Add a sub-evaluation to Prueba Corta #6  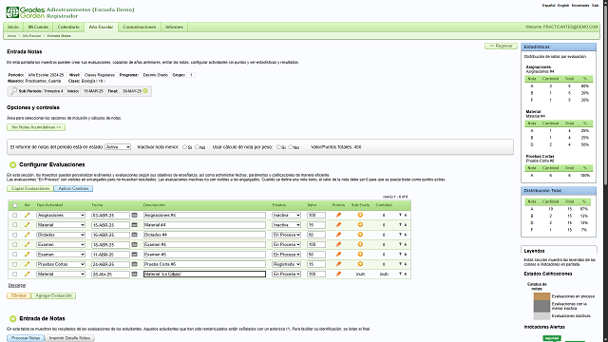(x=360, y=264)
